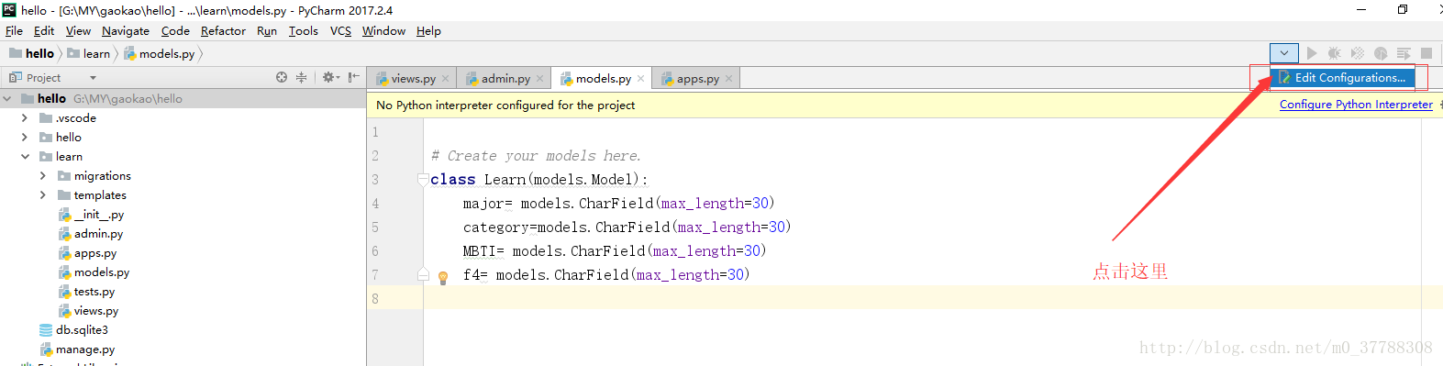Screen dimensions: 1443x366
Task: Open the View menu
Action: (x=78, y=30)
